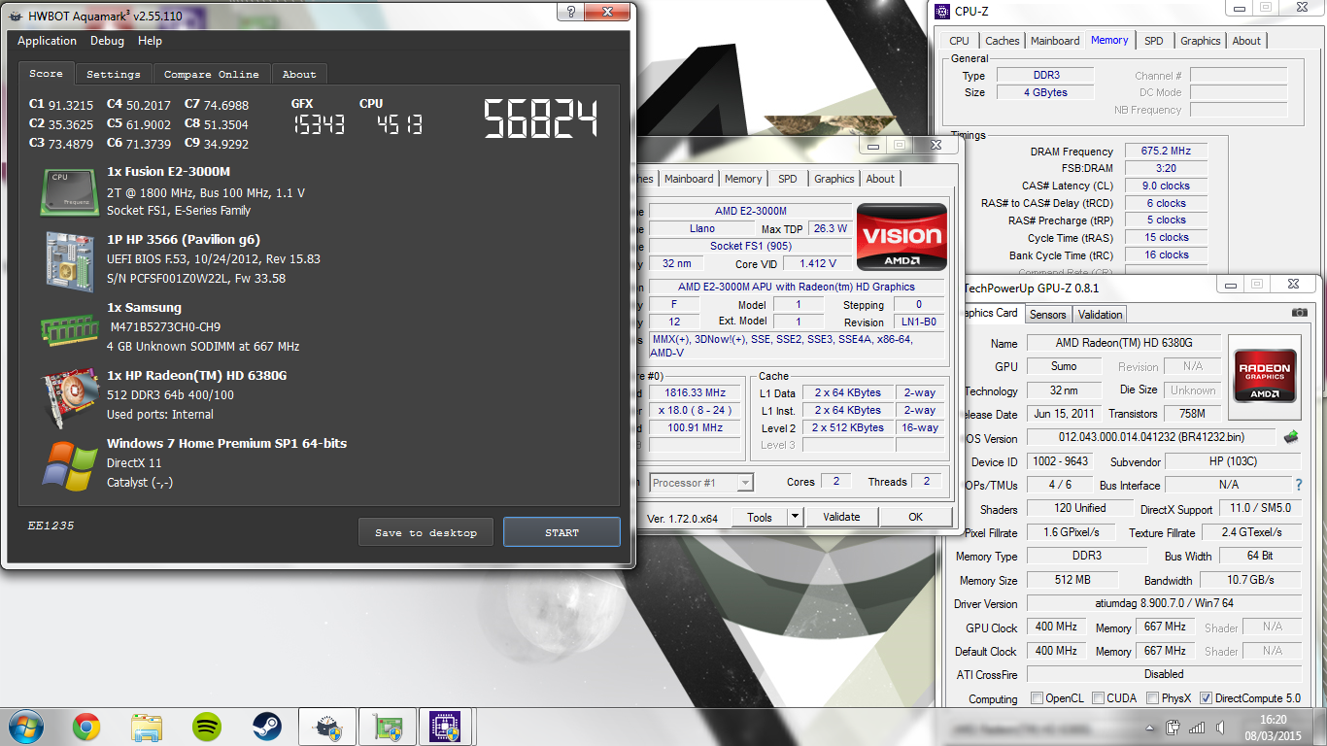Image resolution: width=1327 pixels, height=746 pixels.
Task: Click the GFX score 15343
Action: (x=318, y=124)
